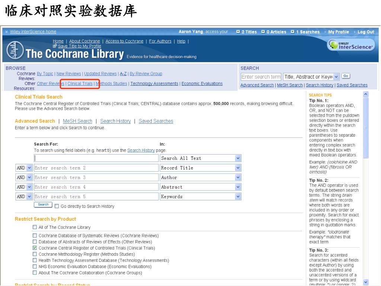Click the search tips scrollbar up arrow
381x286 pixels.
(x=366, y=94)
